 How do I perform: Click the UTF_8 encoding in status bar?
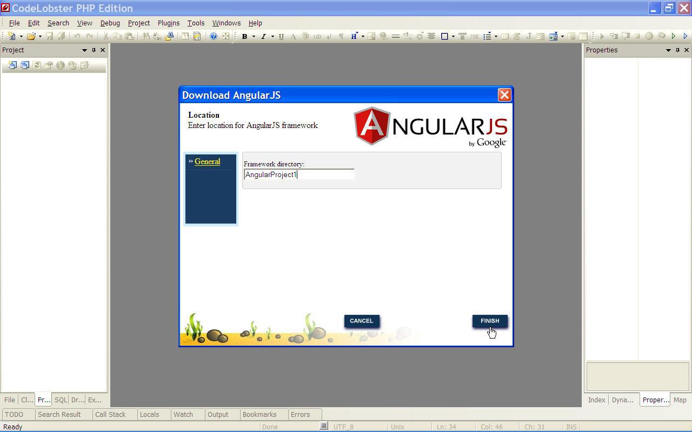tap(343, 427)
